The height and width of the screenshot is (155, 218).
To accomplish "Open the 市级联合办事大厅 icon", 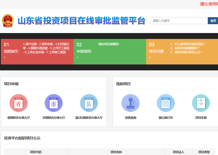I will pos(54,103).
